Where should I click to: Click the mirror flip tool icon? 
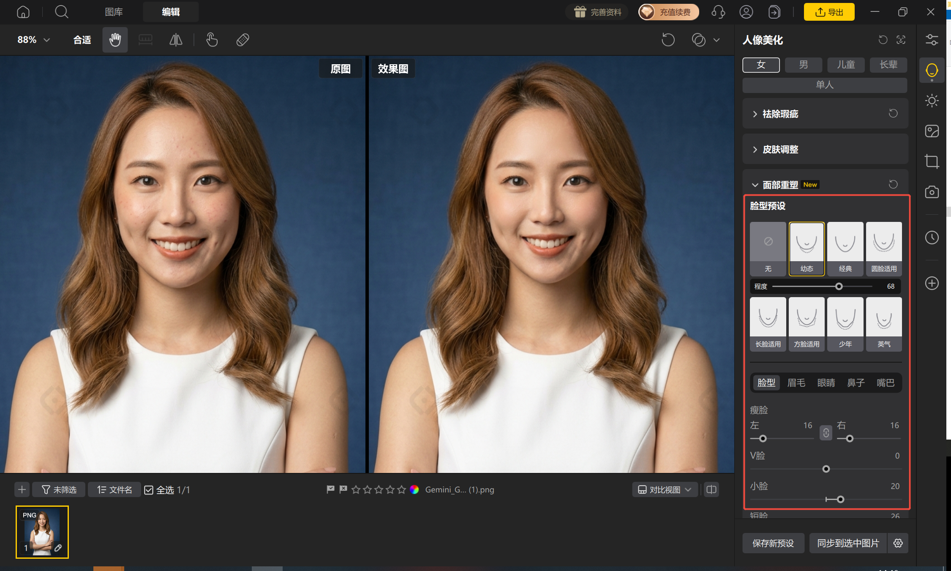[x=176, y=40]
